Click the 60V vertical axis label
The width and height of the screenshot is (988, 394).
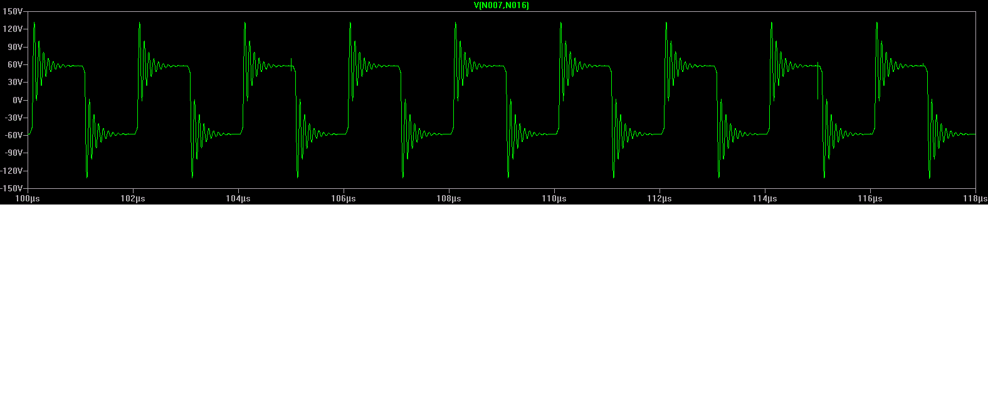point(15,64)
